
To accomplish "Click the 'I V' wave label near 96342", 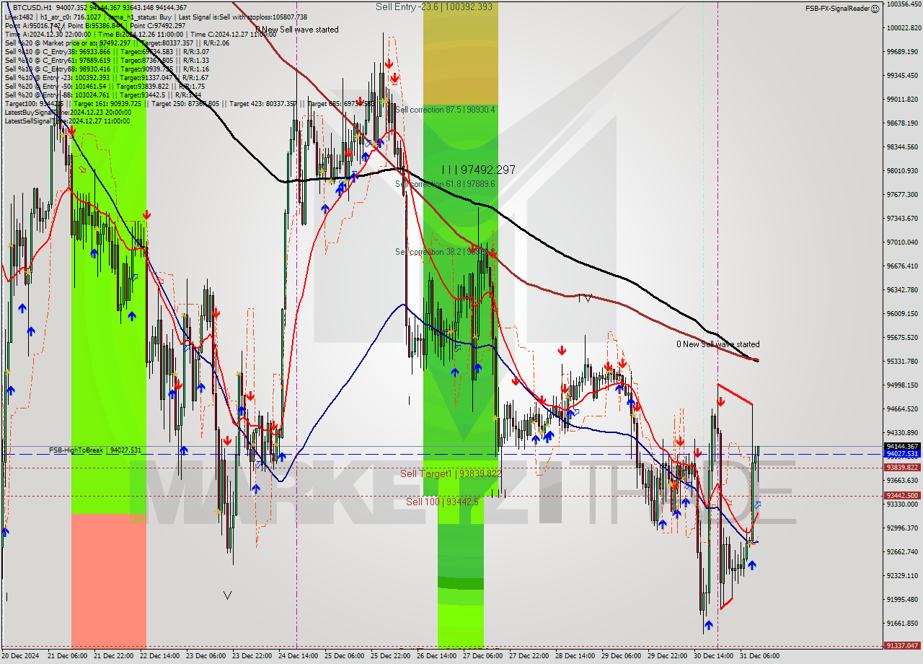I will tap(585, 297).
